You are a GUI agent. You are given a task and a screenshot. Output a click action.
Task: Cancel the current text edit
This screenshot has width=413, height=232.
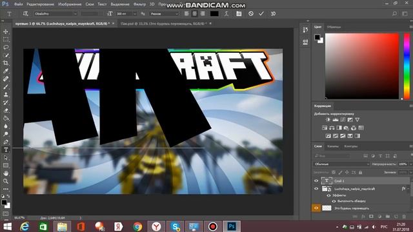pyautogui.click(x=251, y=14)
